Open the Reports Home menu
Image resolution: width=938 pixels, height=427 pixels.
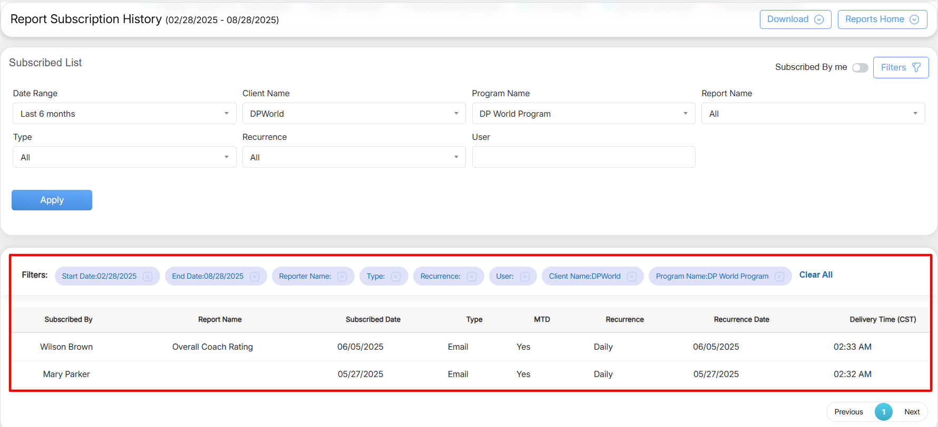pos(882,19)
